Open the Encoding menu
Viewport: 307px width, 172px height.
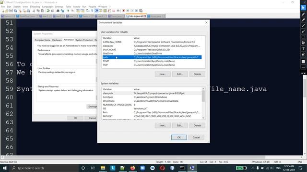(x=35, y=7)
